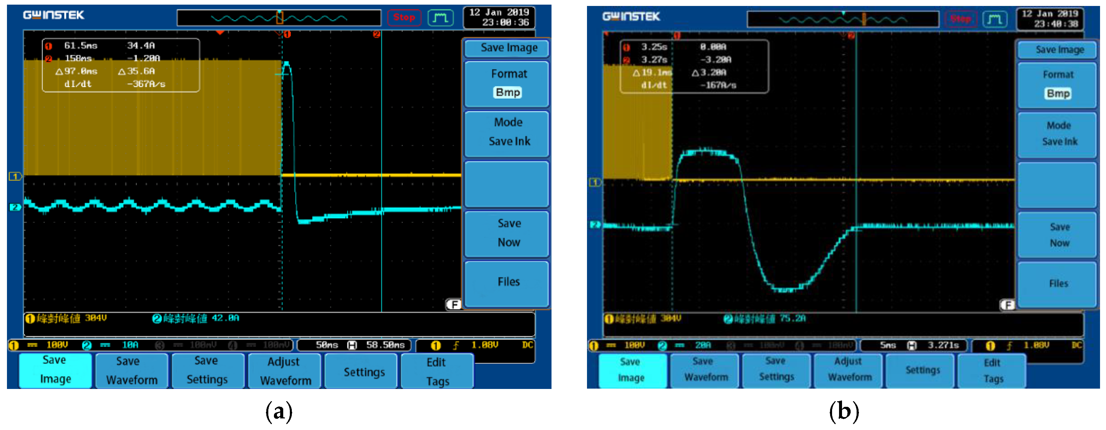This screenshot has width=1106, height=430.
Task: Click the dI/dt -367A/s cursor readout in scope (a)
Action: [115, 84]
